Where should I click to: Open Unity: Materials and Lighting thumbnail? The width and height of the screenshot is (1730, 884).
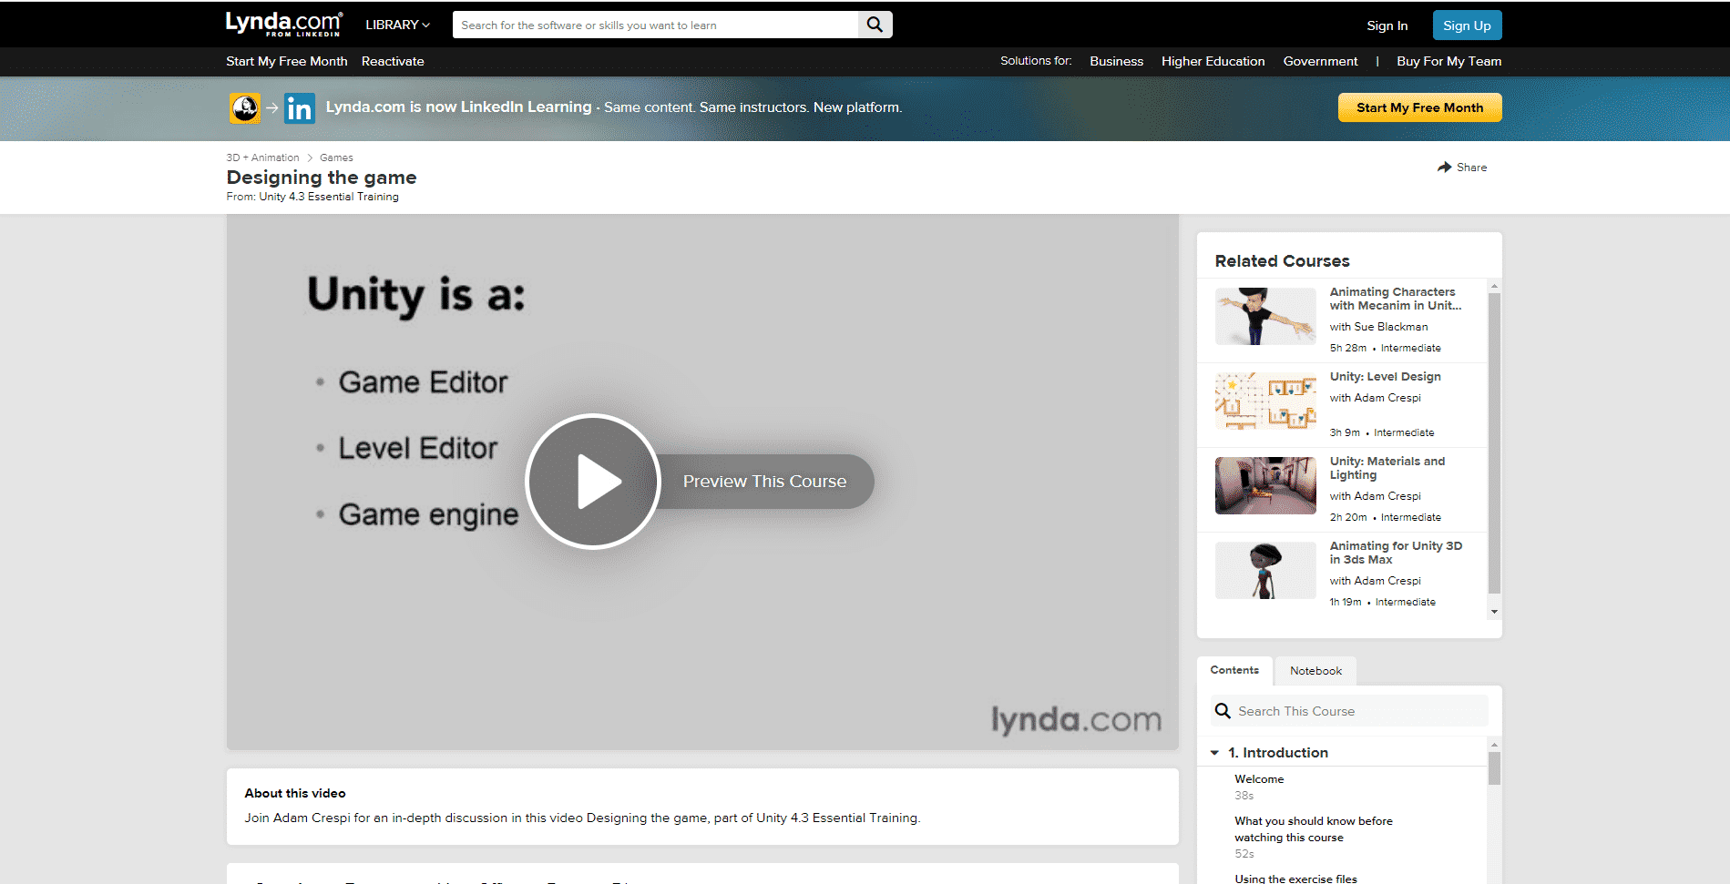[x=1265, y=485]
